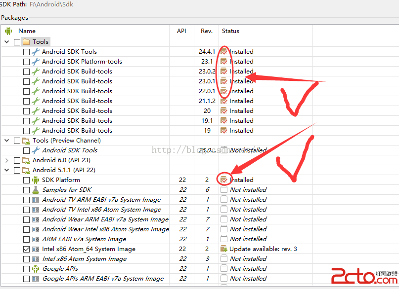Click the Android robot icon in the Name header
This screenshot has width=399, height=289.
[x=8, y=31]
